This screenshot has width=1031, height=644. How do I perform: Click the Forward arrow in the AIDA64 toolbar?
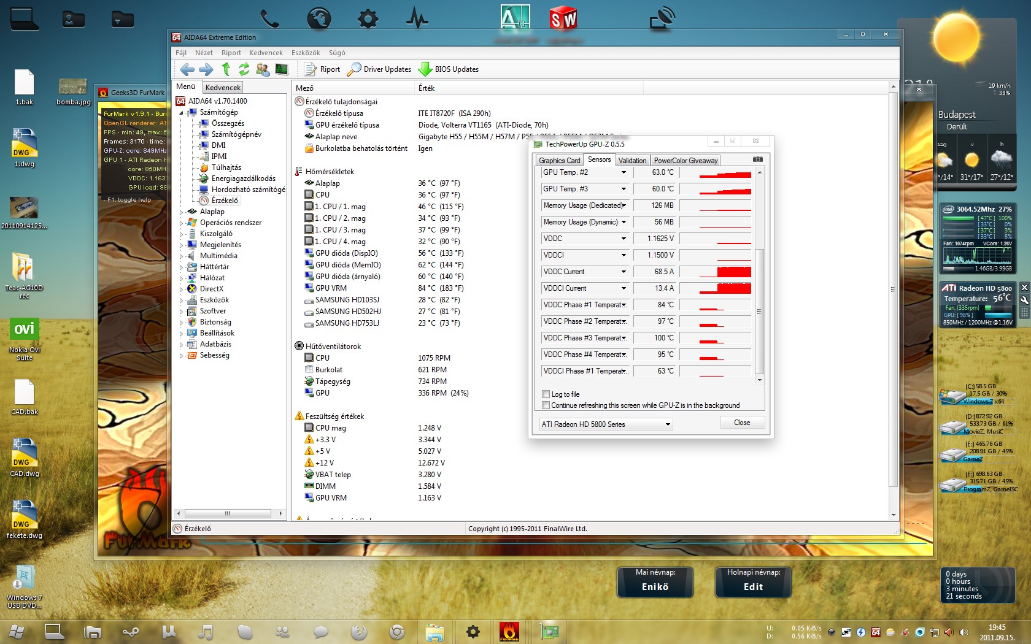206,69
